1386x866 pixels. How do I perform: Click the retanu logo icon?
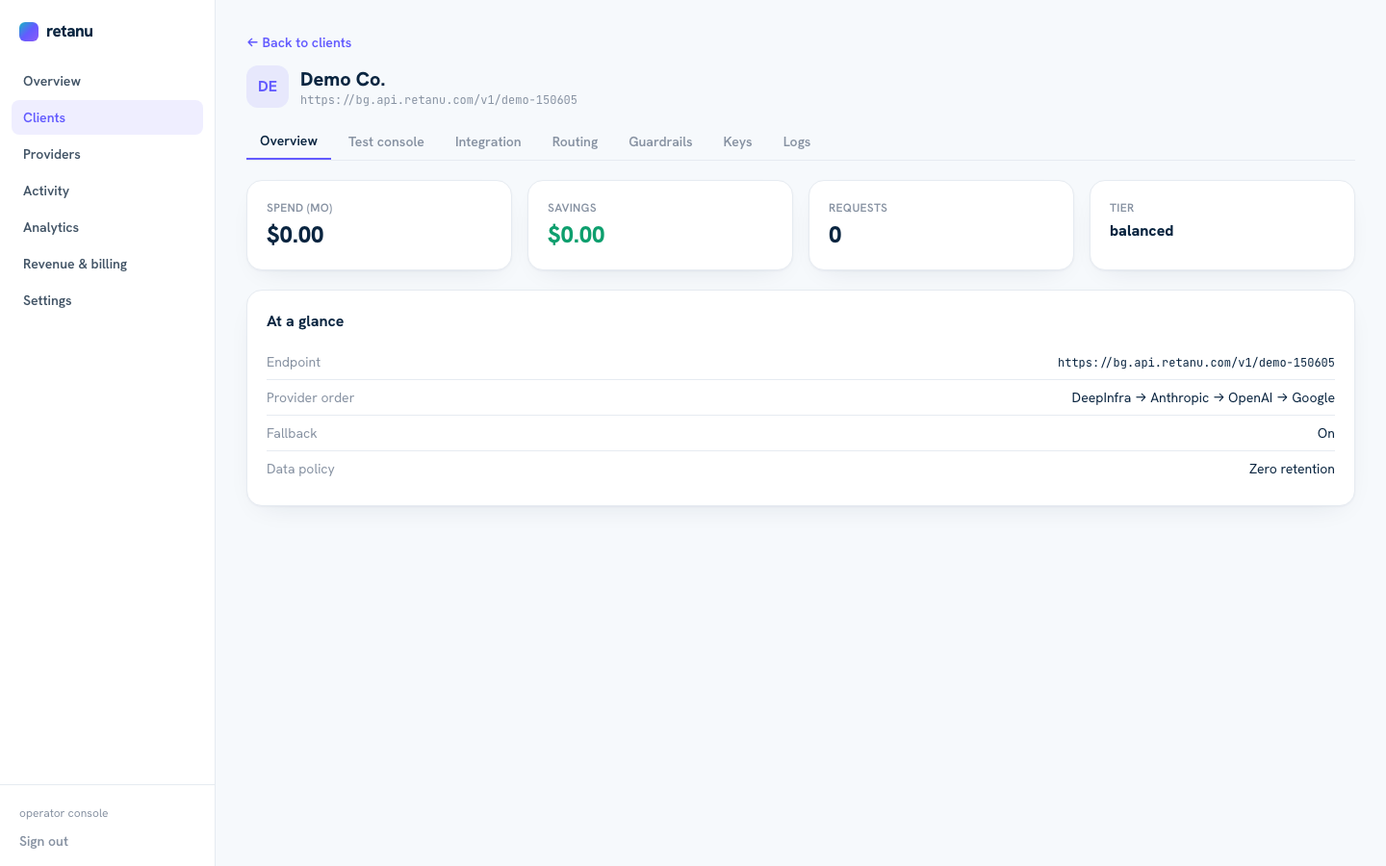(x=29, y=32)
